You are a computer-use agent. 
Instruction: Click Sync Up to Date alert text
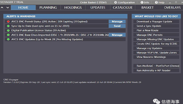tap(40, 26)
